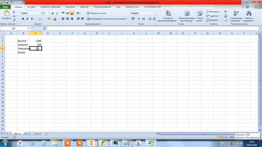
Task: Toggle top vertical alignment
Action: (63, 13)
